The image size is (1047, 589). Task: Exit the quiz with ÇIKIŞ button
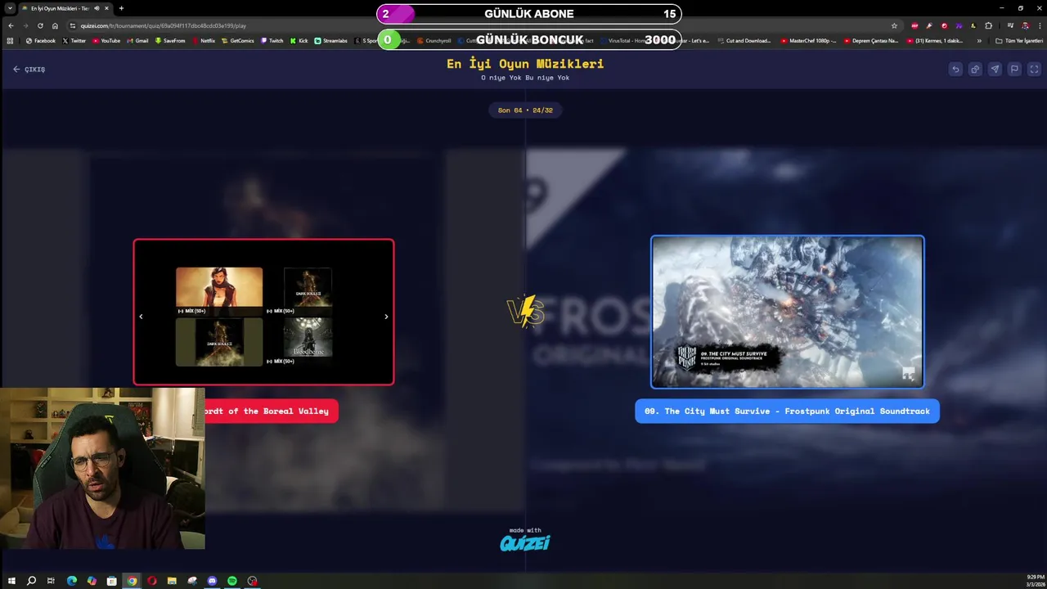pyautogui.click(x=29, y=70)
